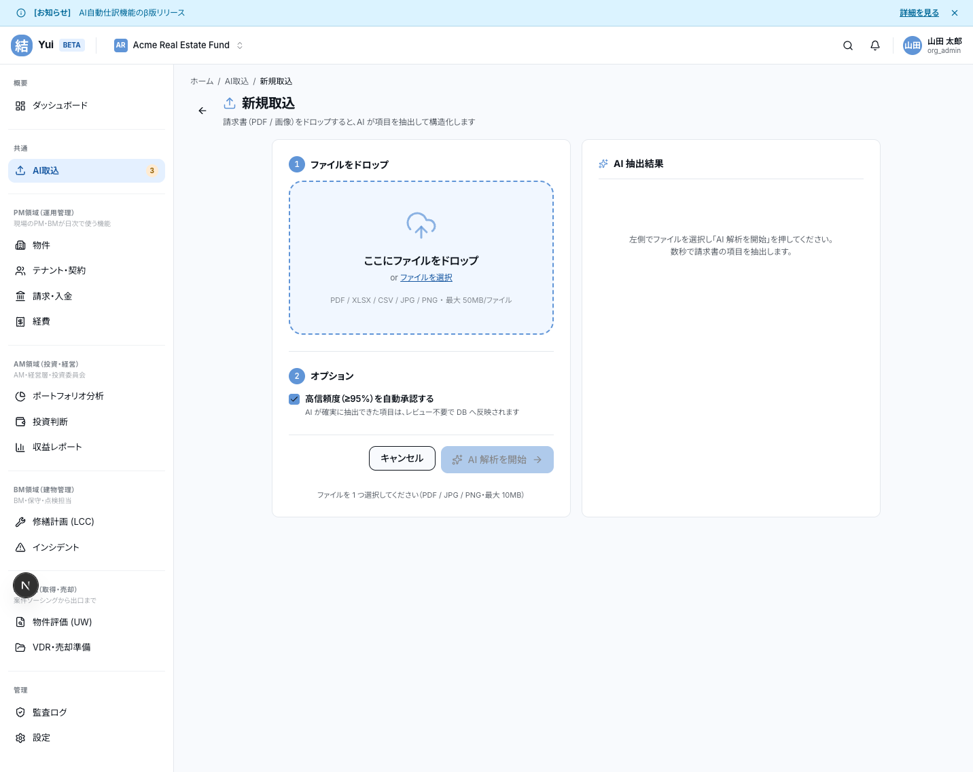Click the sparkle icon beside AI 抽出結果
Viewport: 973px width, 772px height.
603,164
